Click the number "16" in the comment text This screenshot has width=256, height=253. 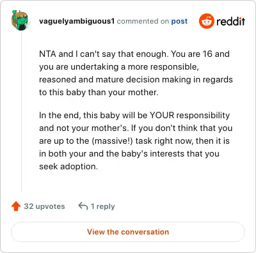pyautogui.click(x=207, y=54)
